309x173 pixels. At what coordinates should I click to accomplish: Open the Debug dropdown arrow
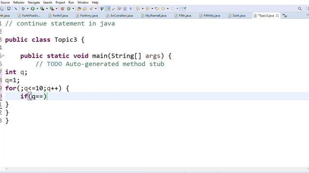pyautogui.click(x=28, y=9)
